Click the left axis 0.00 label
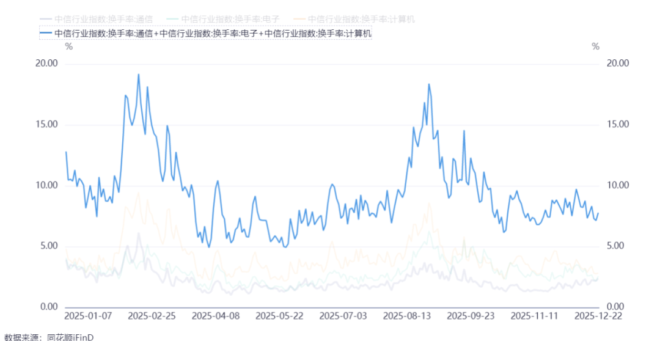Image resolution: width=660 pixels, height=341 pixels. pos(49,307)
